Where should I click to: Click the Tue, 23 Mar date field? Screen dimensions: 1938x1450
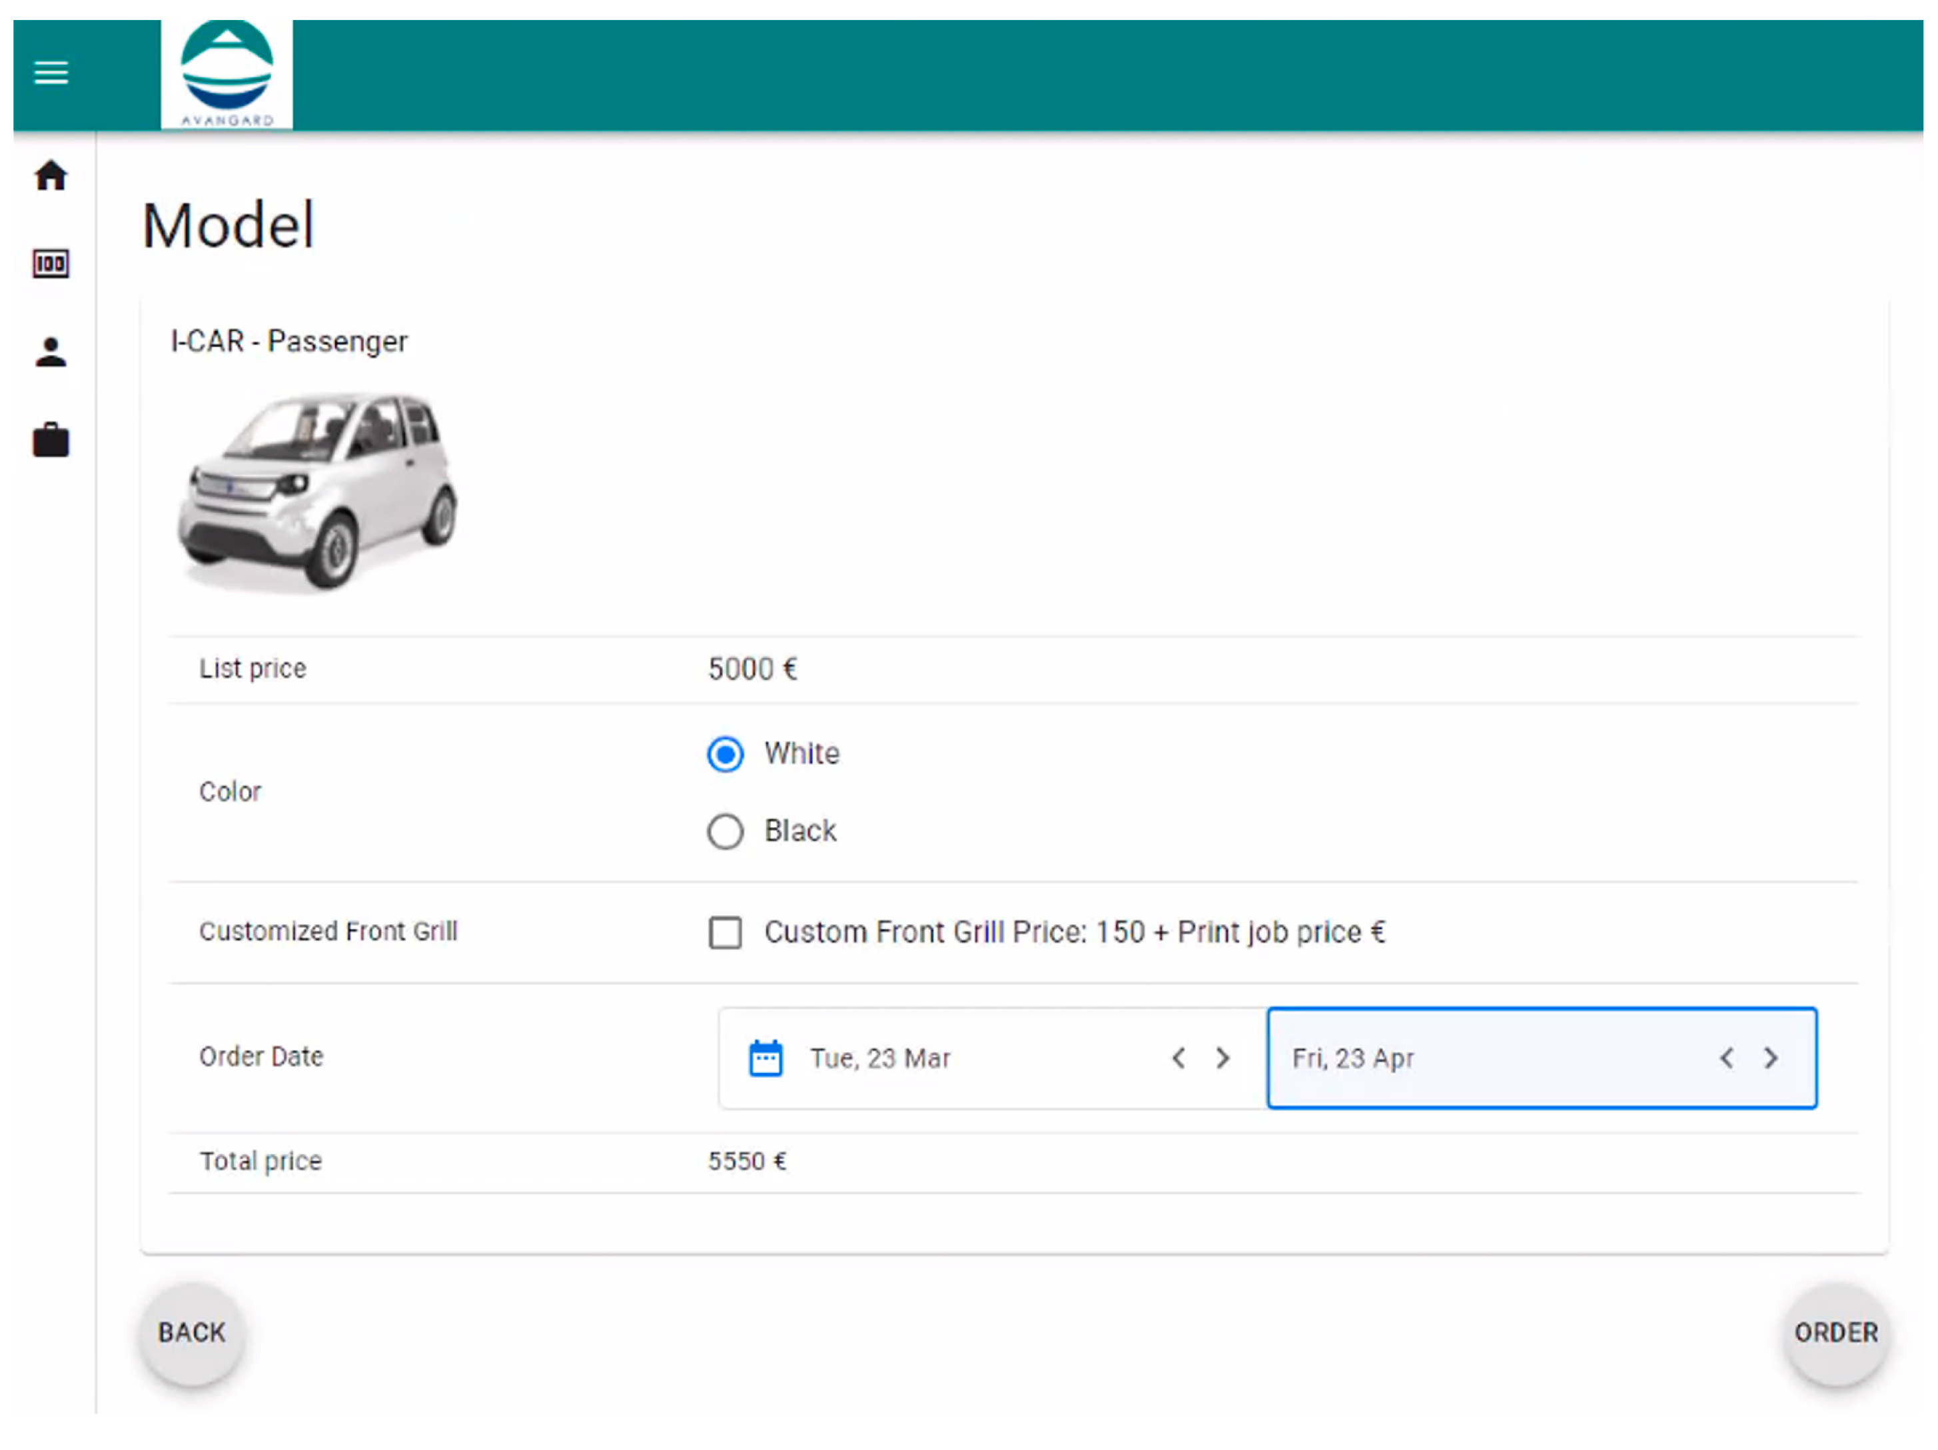(881, 1058)
